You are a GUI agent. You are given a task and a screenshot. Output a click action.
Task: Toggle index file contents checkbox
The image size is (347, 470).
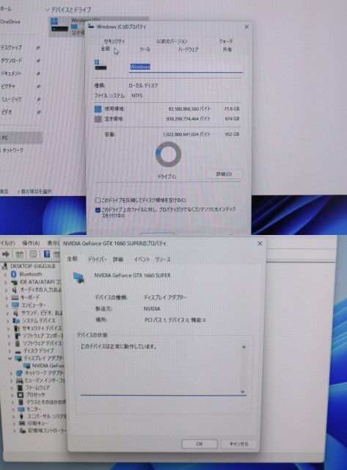(98, 210)
